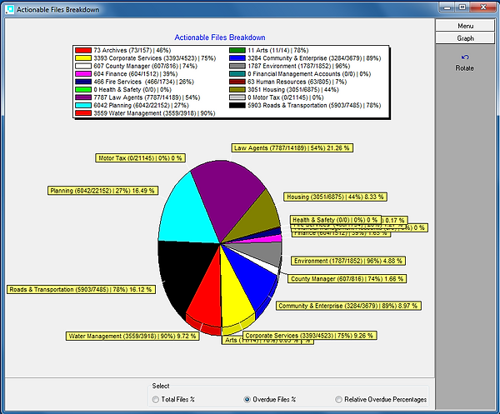Click the Law Agents 21.26 % label
This screenshot has width=500, height=414.
[x=292, y=148]
